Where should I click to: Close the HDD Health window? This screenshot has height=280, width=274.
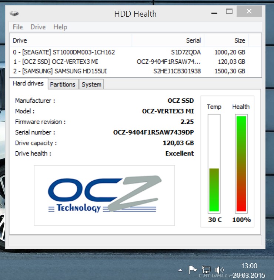249,11
